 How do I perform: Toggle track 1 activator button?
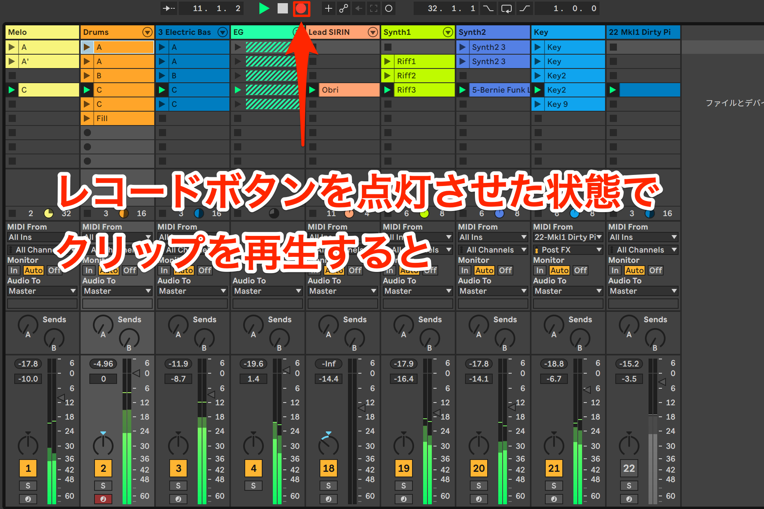(28, 468)
